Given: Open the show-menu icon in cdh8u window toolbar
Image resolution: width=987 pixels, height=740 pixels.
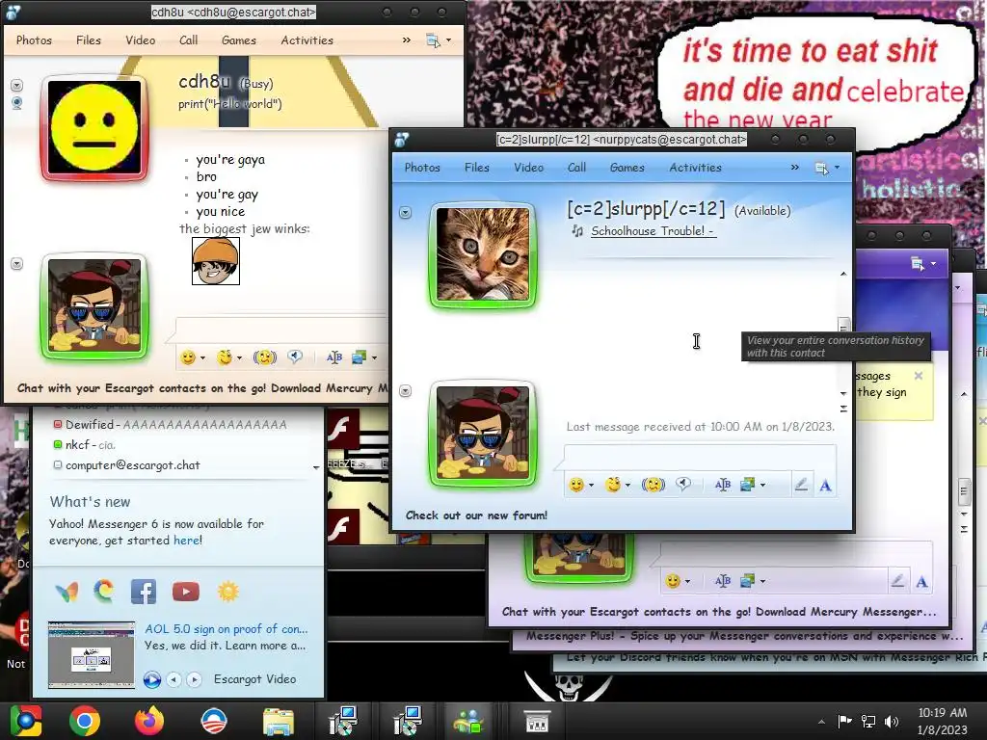Looking at the screenshot, I should (433, 40).
